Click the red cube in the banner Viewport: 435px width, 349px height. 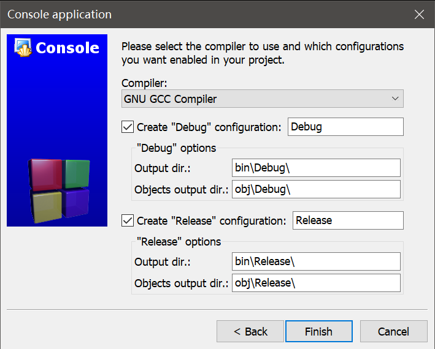[x=45, y=174]
